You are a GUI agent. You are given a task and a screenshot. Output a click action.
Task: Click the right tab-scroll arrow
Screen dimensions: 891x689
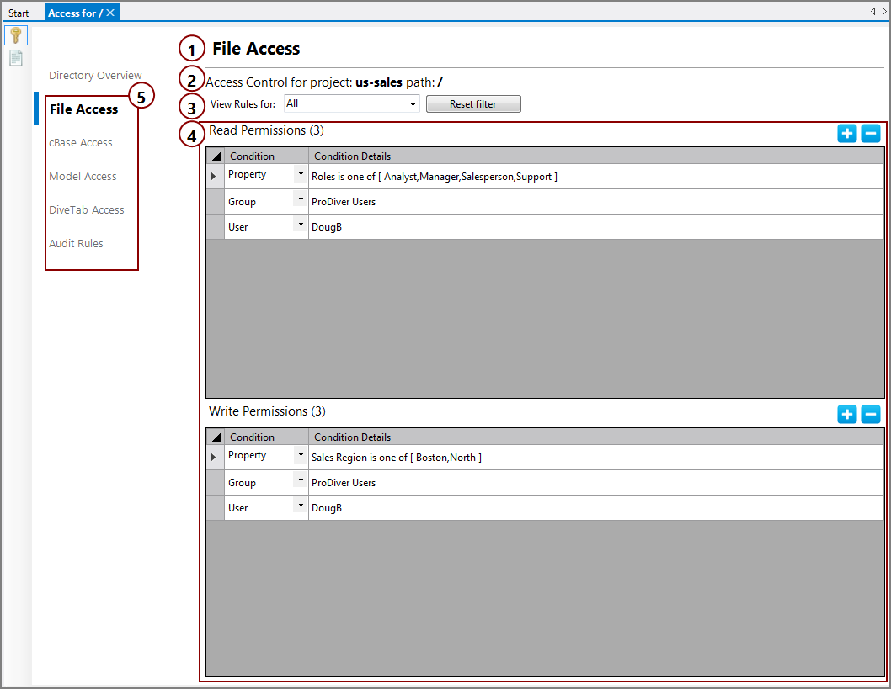pos(884,11)
